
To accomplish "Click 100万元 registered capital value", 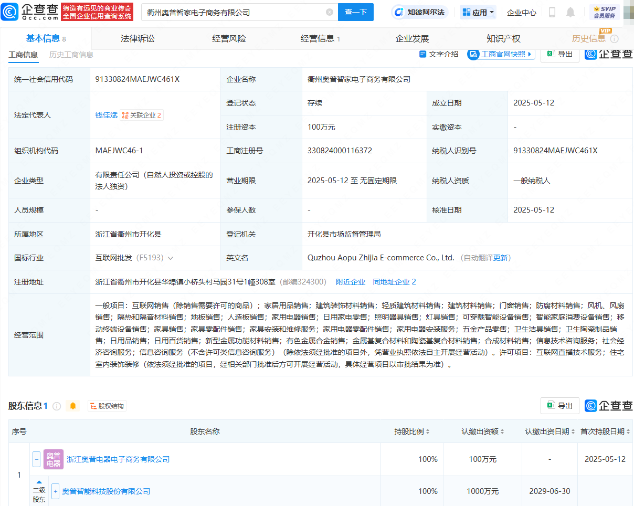I will (321, 127).
